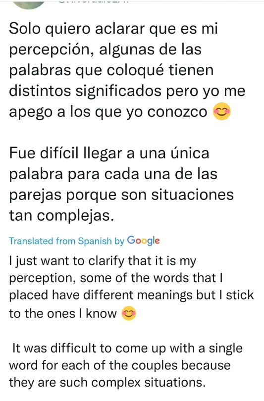This screenshot has width=264, height=401.
Task: Click the word 'significados' in the tweet
Action: coord(118,91)
